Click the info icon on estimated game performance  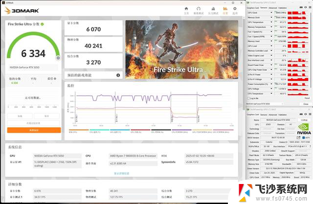[118, 75]
